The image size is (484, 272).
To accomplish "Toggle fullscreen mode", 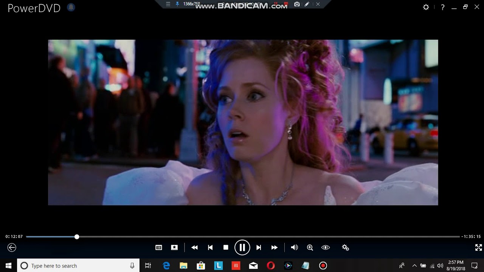I will point(478,247).
